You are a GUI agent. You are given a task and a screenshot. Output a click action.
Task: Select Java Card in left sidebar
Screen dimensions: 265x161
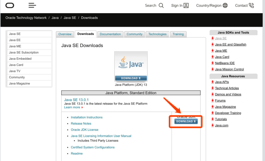coord(29,65)
